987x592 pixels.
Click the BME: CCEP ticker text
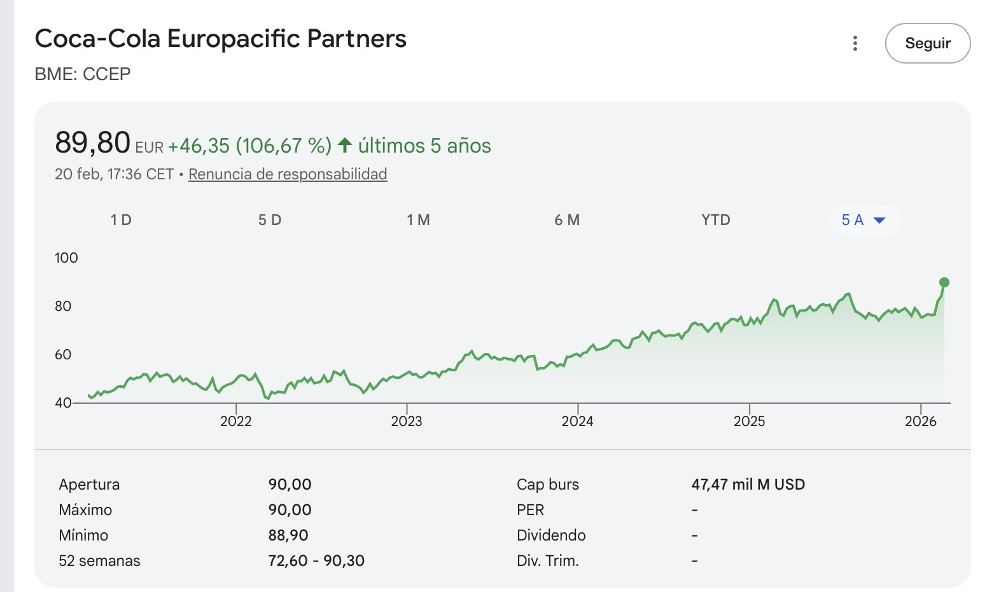pyautogui.click(x=83, y=74)
